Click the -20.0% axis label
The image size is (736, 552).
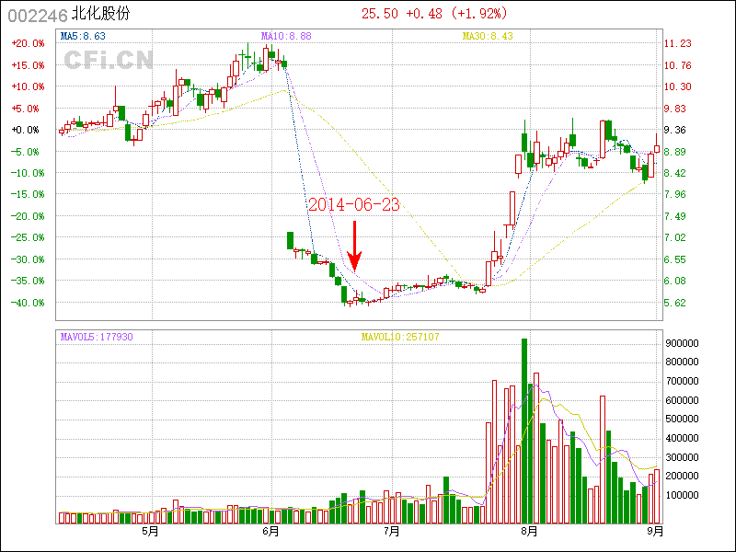point(29,216)
